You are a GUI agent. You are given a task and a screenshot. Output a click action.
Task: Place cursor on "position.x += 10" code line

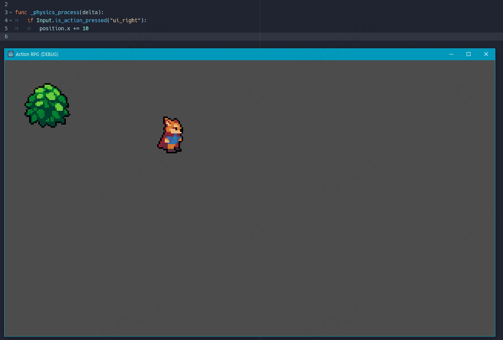click(64, 28)
